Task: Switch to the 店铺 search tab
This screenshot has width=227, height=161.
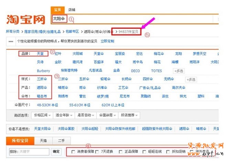Action: (72, 10)
